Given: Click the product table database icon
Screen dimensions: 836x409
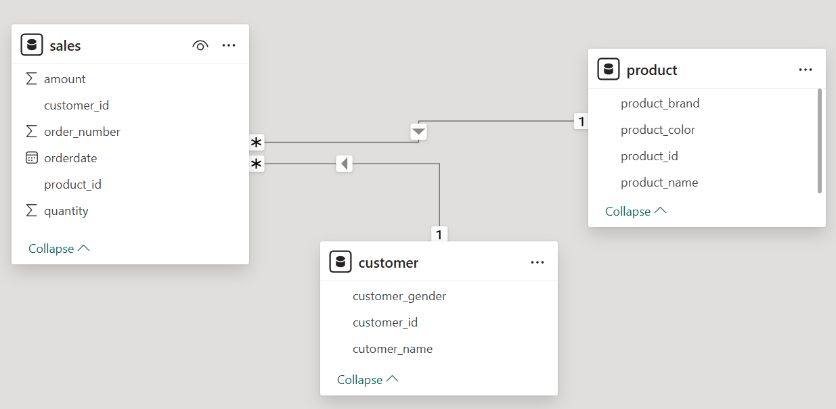Looking at the screenshot, I should [609, 69].
